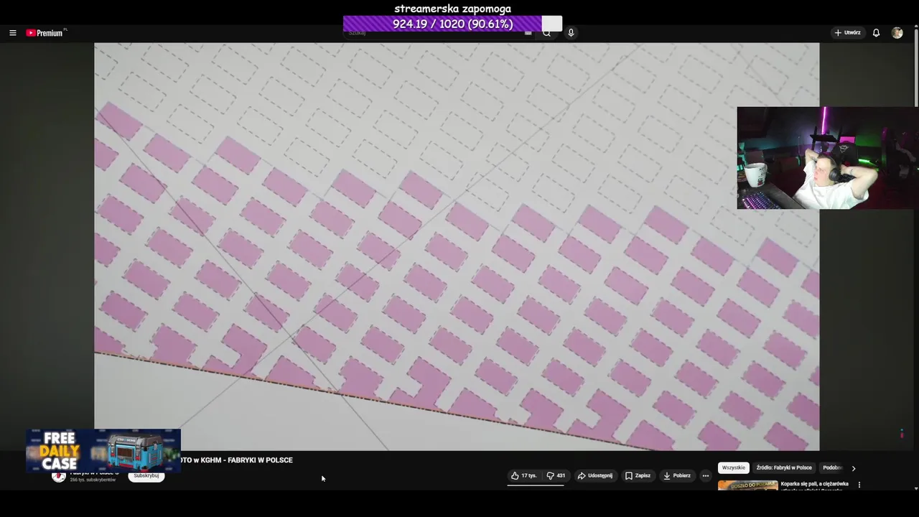Open the account avatar menu

pyautogui.click(x=897, y=33)
